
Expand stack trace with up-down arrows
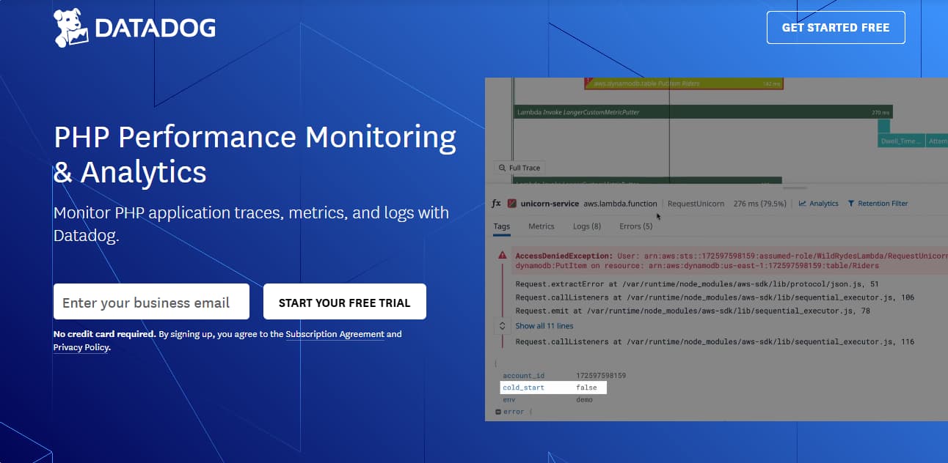[502, 326]
